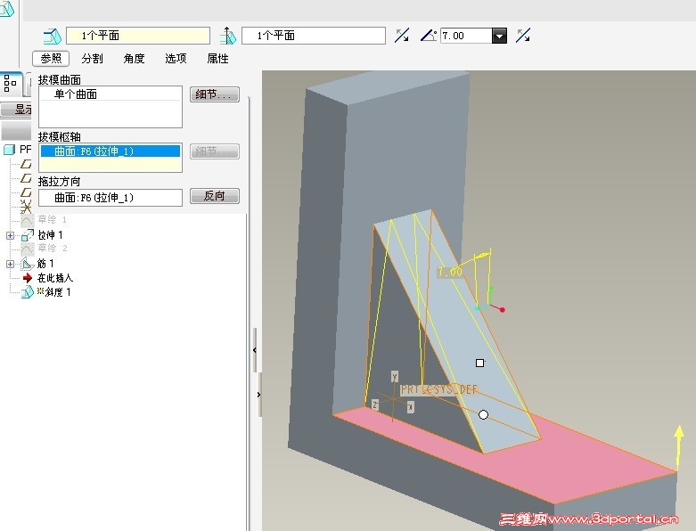696x531 pixels.
Task: Select the coordinate system icon in tree
Action: [26, 207]
